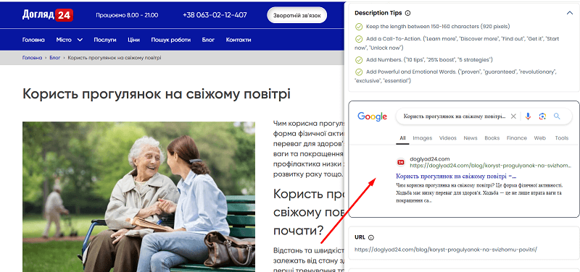Open Tools in the Google preview
The width and height of the screenshot is (580, 272).
coord(561,138)
